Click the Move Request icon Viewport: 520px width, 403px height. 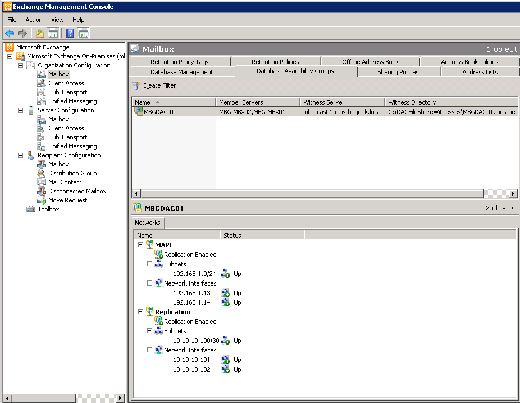[42, 200]
